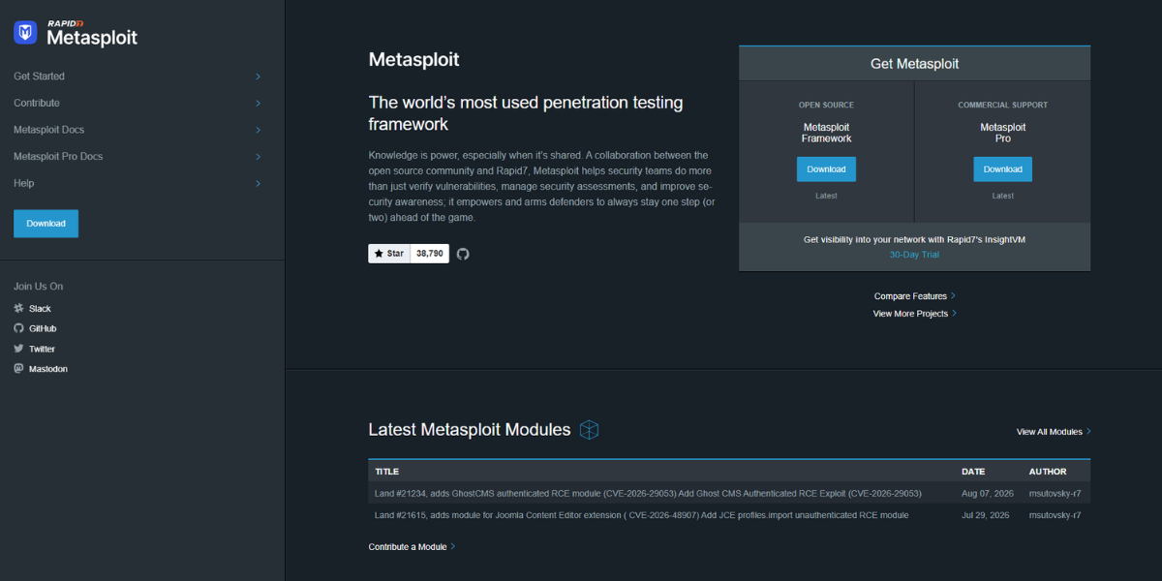Expand the Metasploit Docs chevron

point(258,130)
